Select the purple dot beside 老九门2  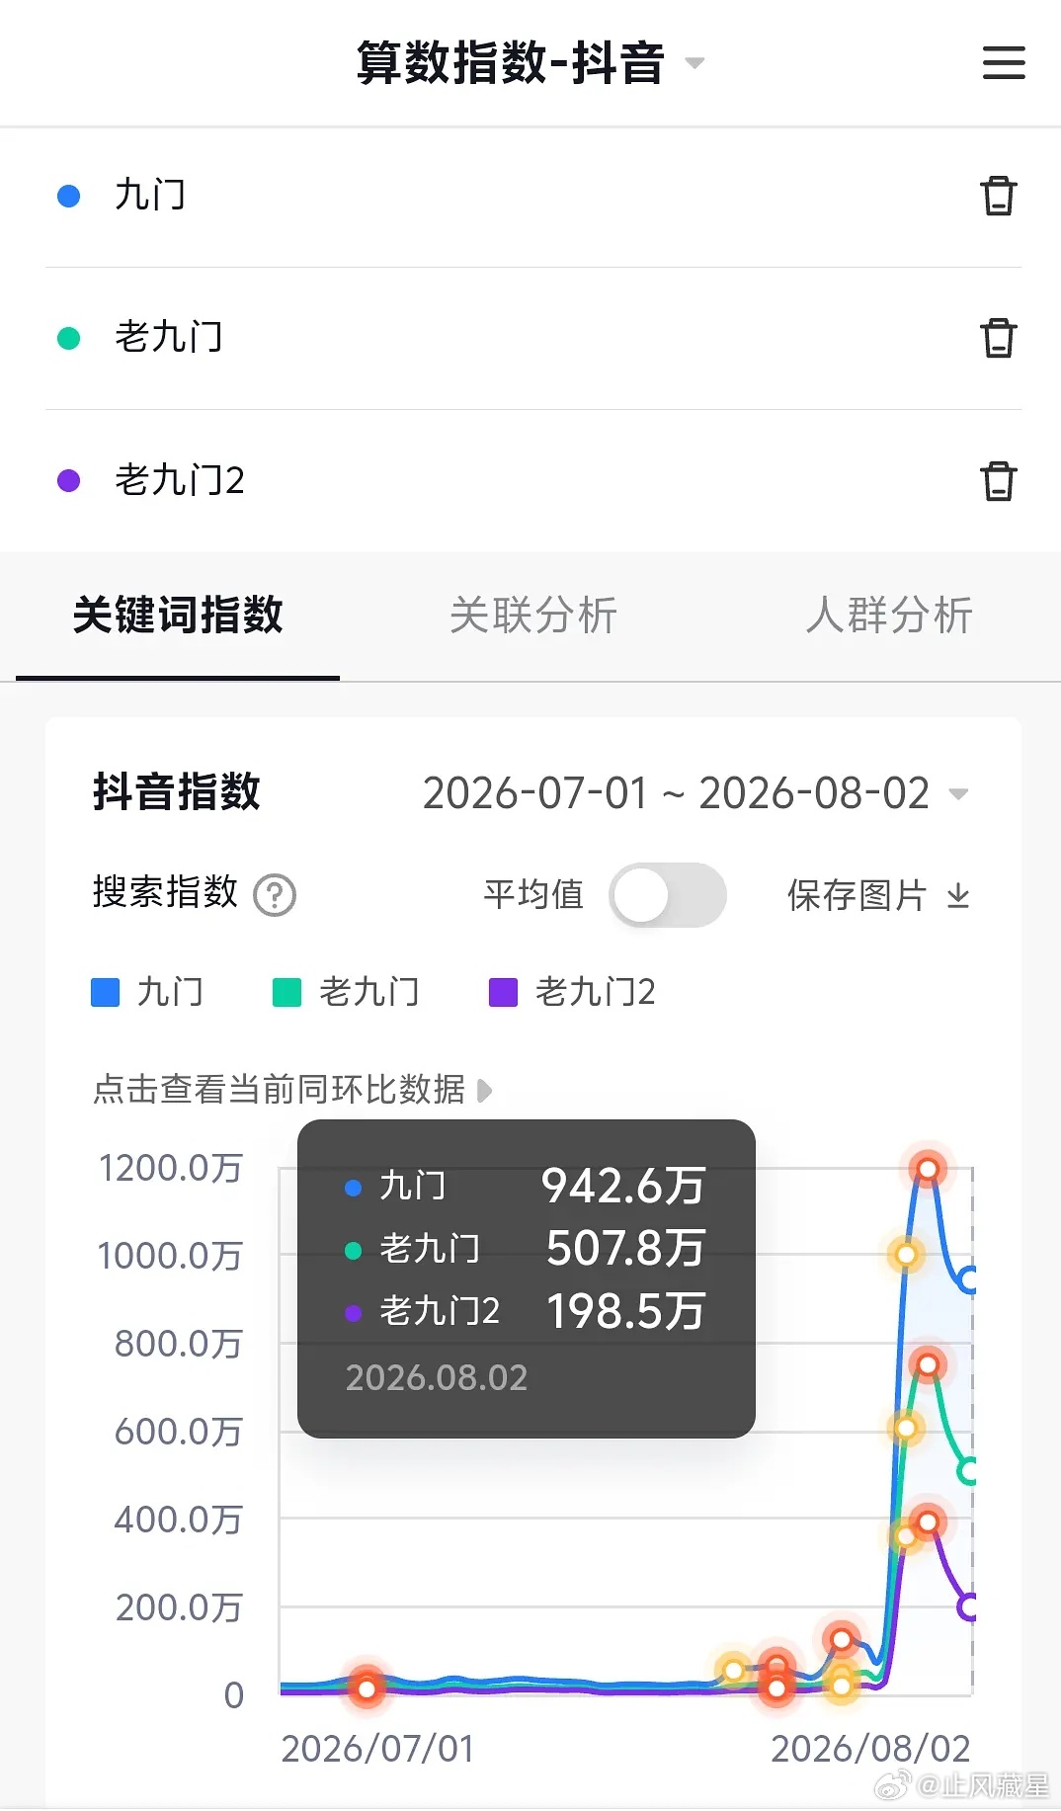click(69, 481)
